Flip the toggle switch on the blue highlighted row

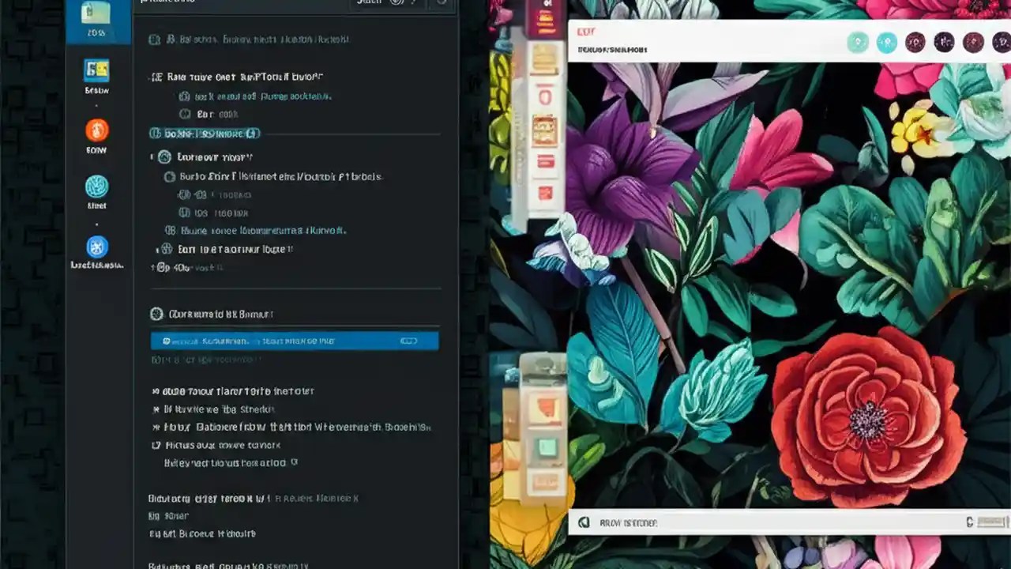409,341
